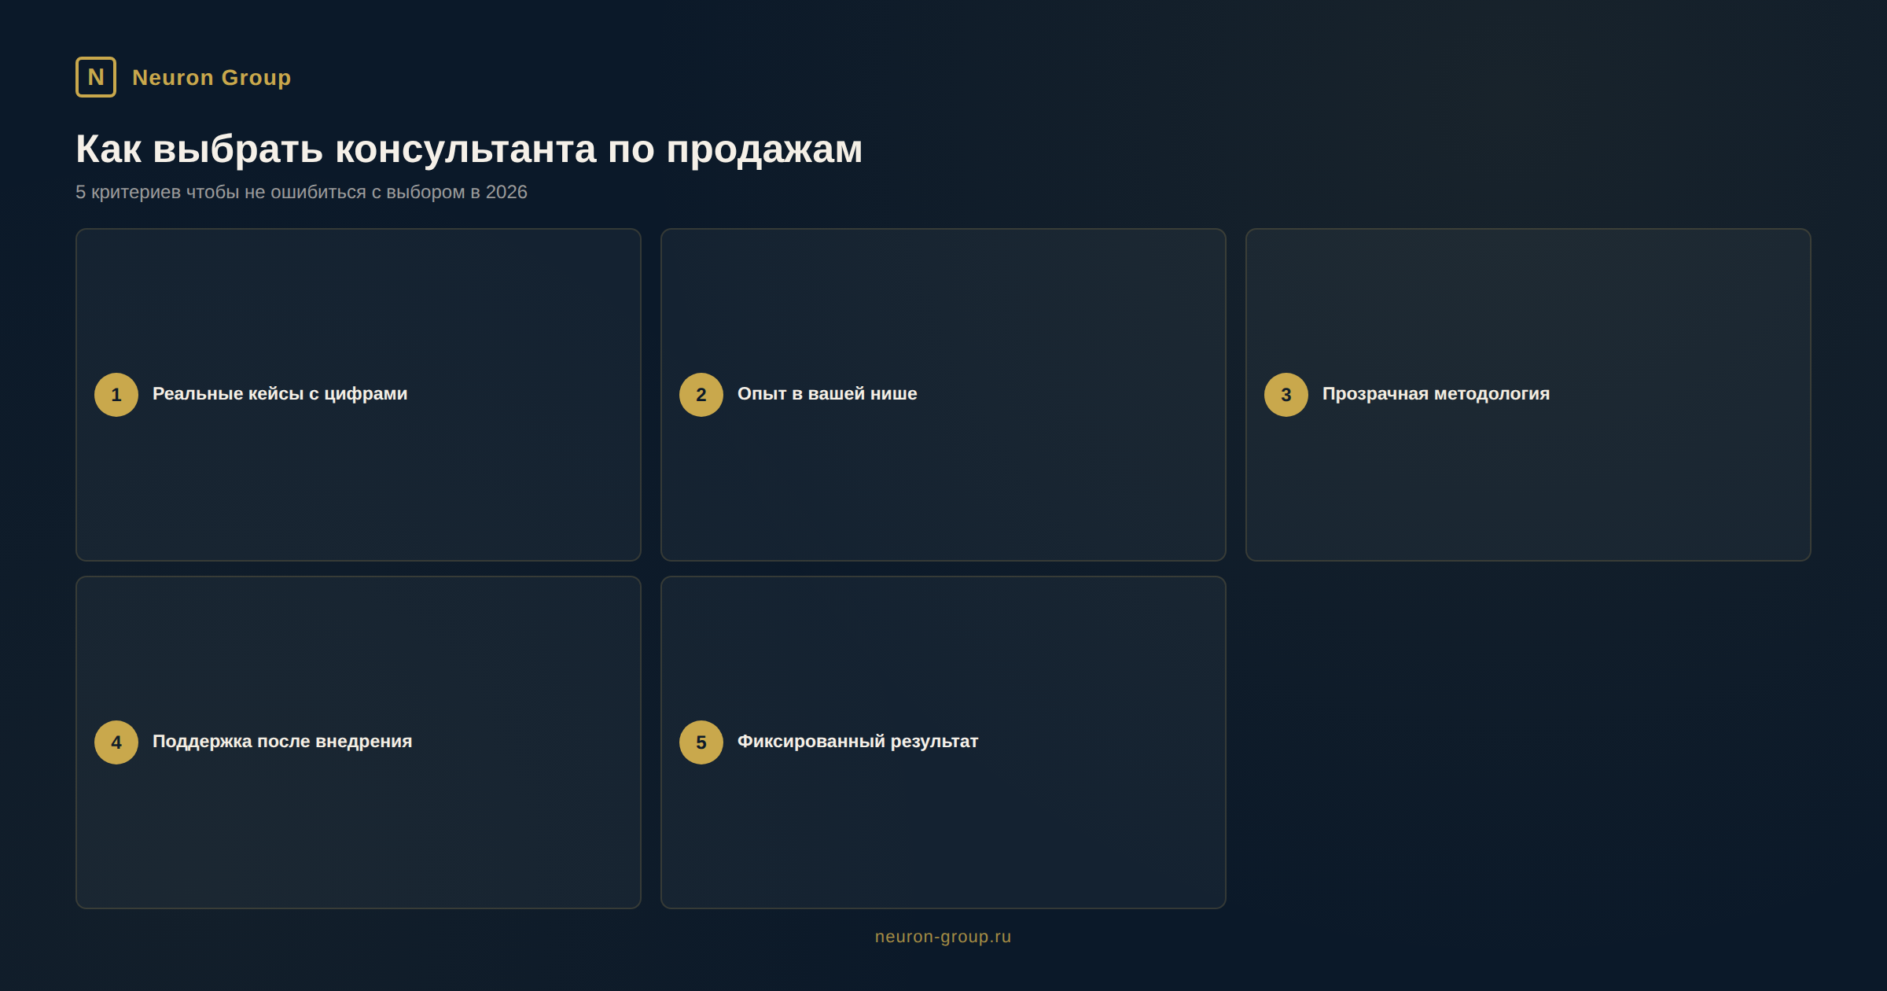This screenshot has width=1887, height=991.
Task: Select 'Опыт в вашей нише' text
Action: click(827, 394)
